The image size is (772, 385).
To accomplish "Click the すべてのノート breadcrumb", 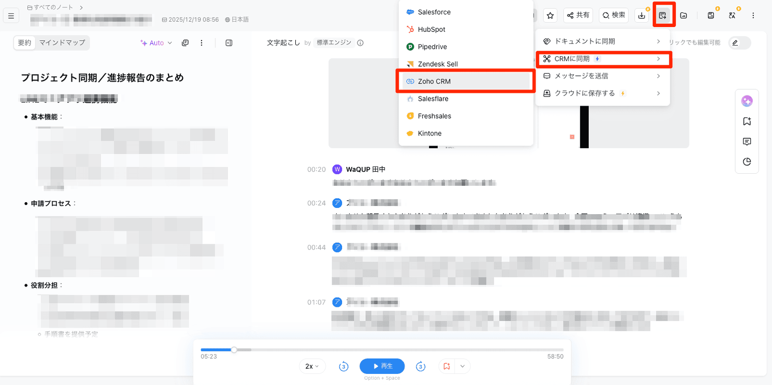I will [53, 7].
